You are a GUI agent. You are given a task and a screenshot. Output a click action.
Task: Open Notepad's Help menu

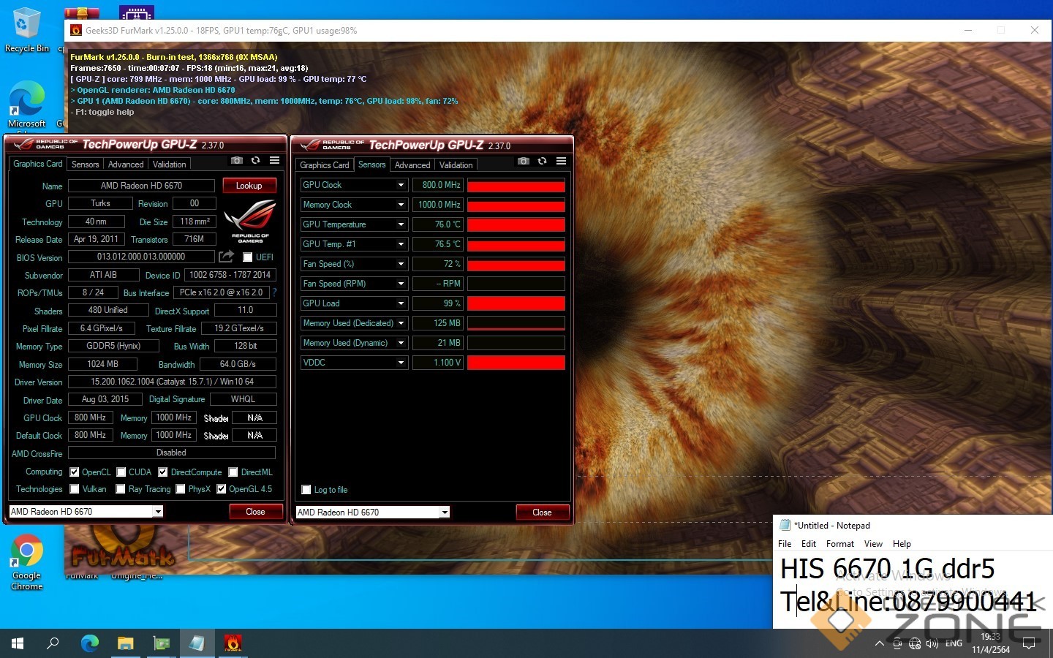tap(902, 544)
